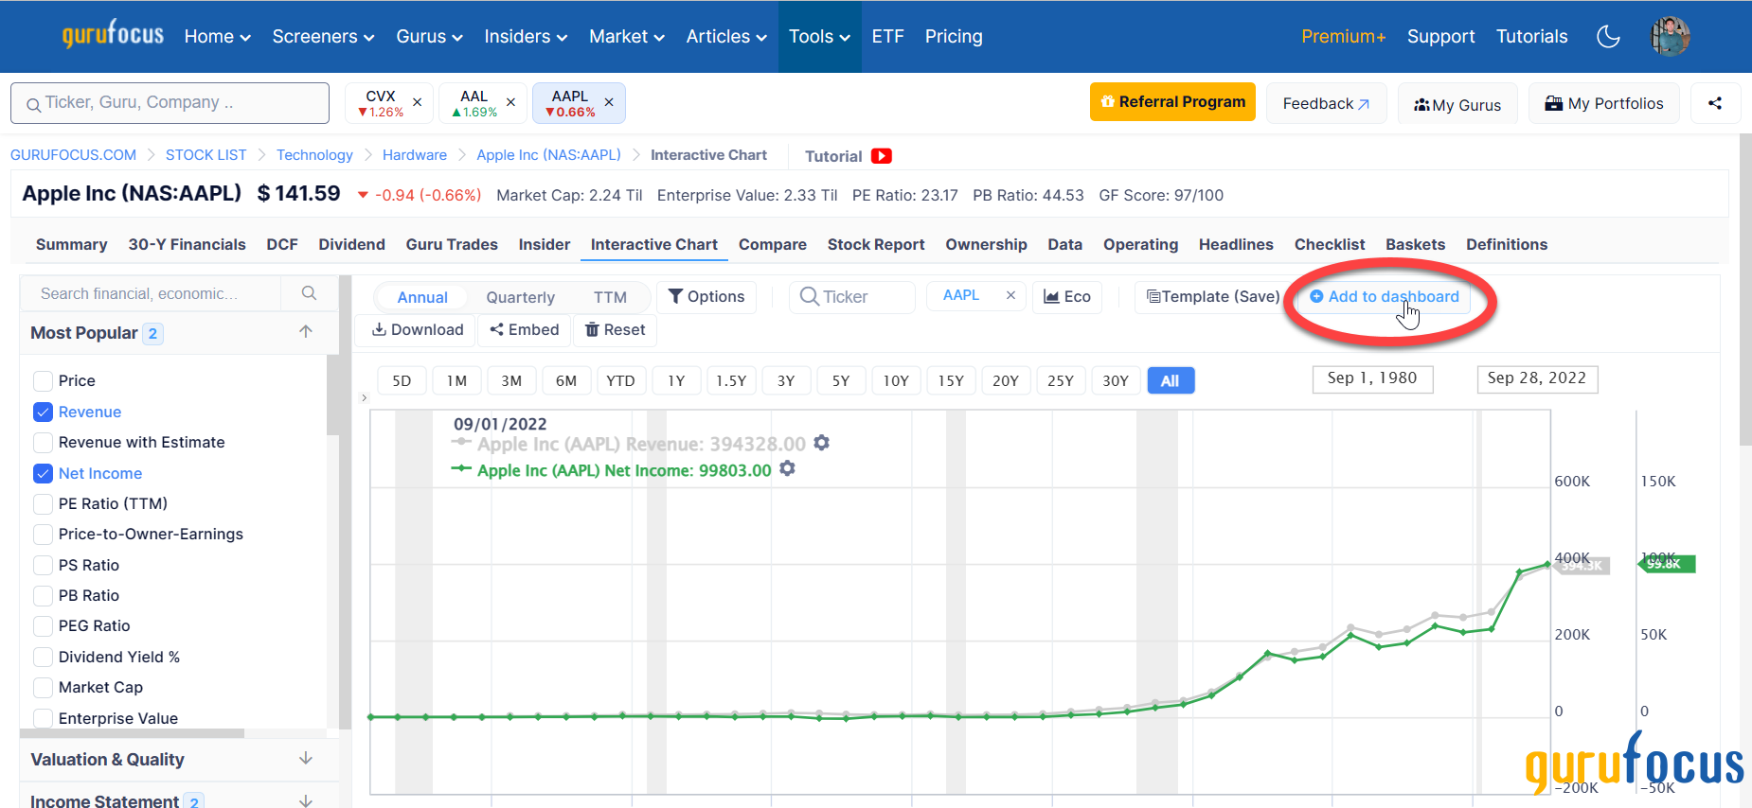Collapse the Most Popular section
Image resolution: width=1752 pixels, height=808 pixels.
tap(305, 332)
